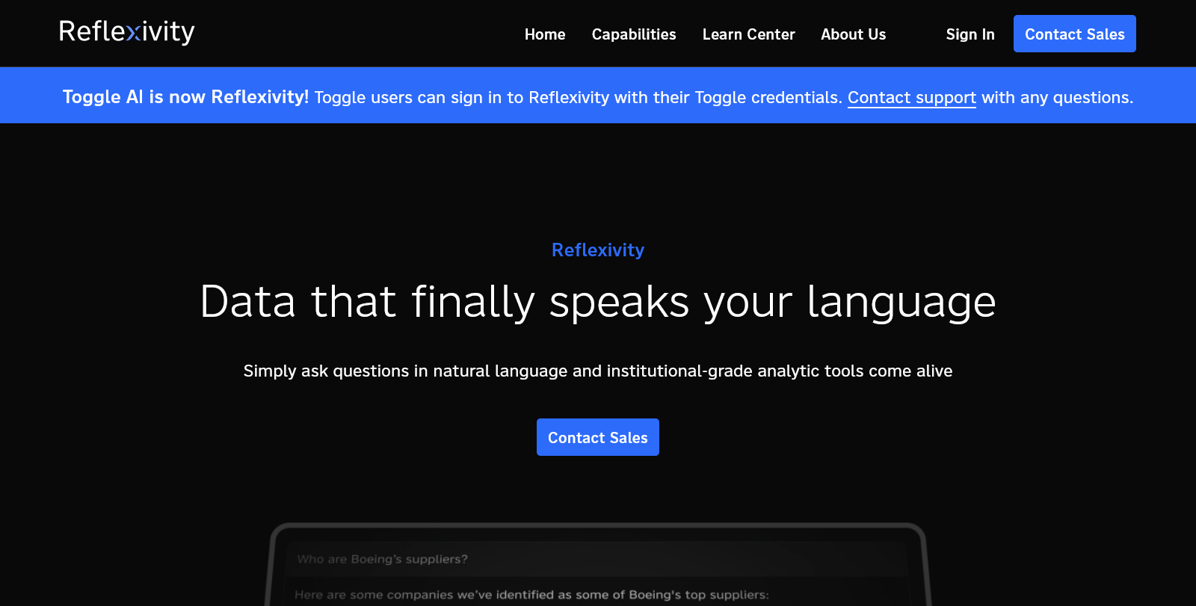Click the Sign In link

coord(970,34)
